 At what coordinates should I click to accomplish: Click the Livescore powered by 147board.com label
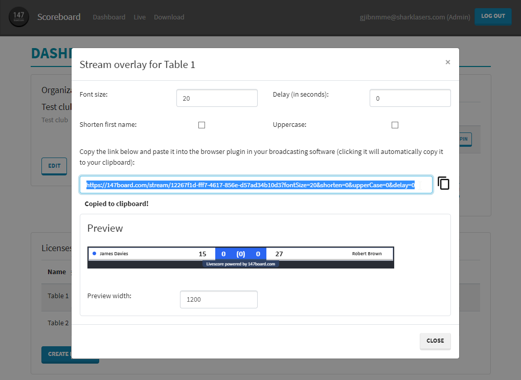[241, 264]
